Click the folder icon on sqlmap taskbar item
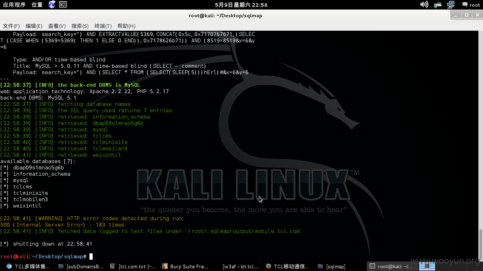 click(x=320, y=266)
